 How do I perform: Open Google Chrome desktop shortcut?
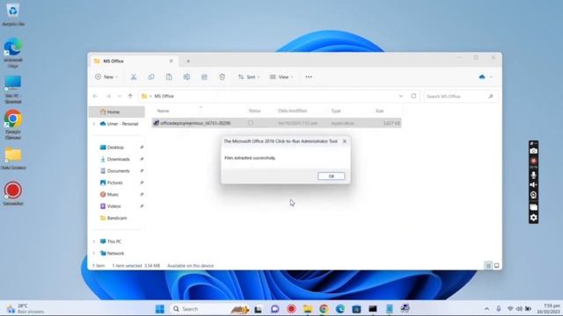tap(13, 125)
